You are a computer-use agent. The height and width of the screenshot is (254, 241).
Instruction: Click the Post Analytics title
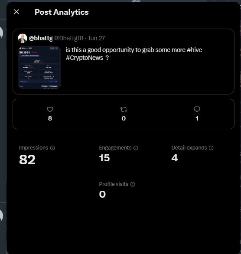[x=62, y=12]
